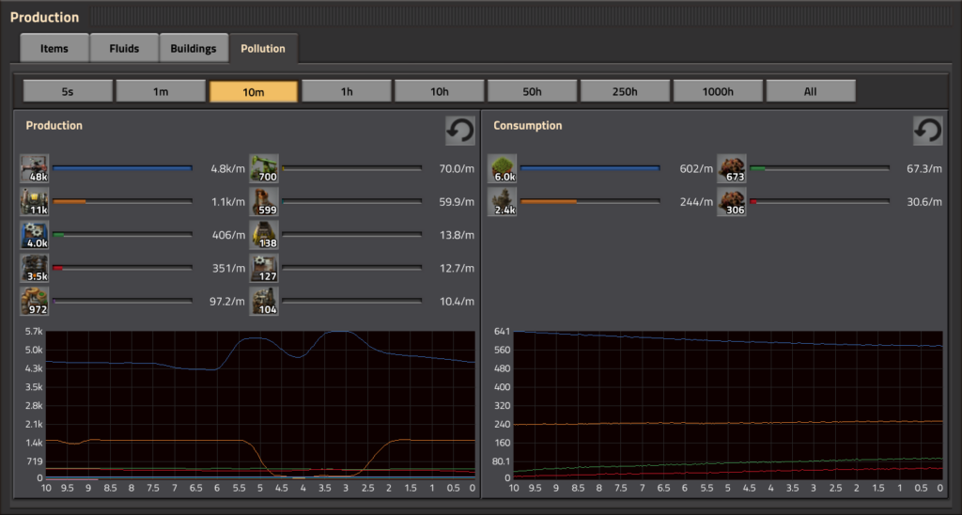Click the assembling machine icon showing 127
962x515 pixels.
(264, 268)
